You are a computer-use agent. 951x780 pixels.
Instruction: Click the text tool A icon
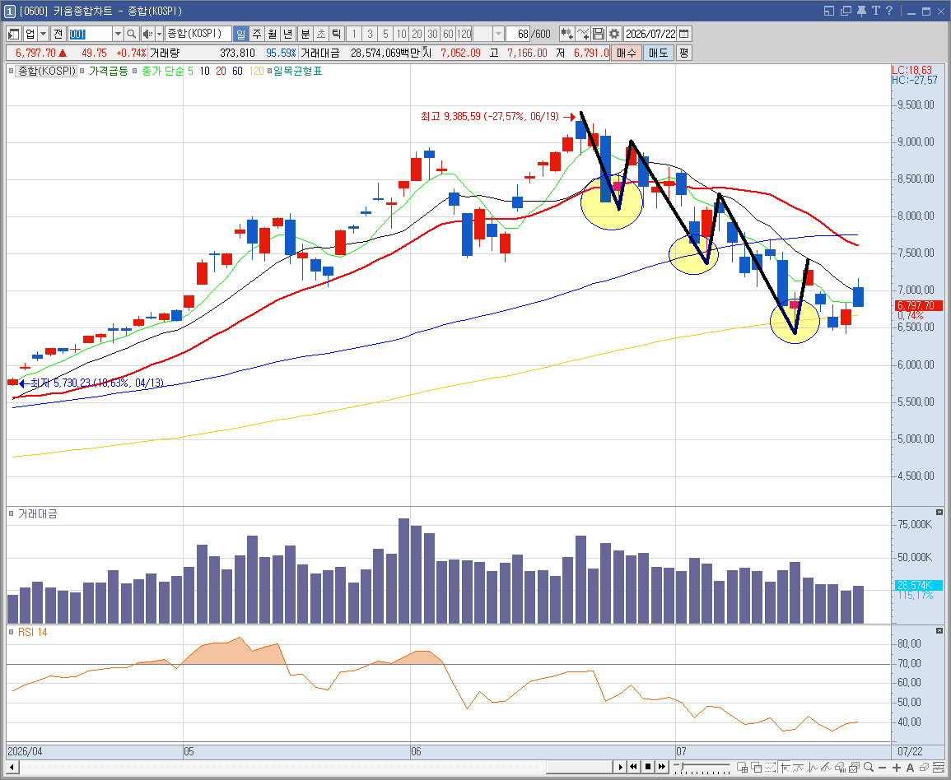coord(910,768)
